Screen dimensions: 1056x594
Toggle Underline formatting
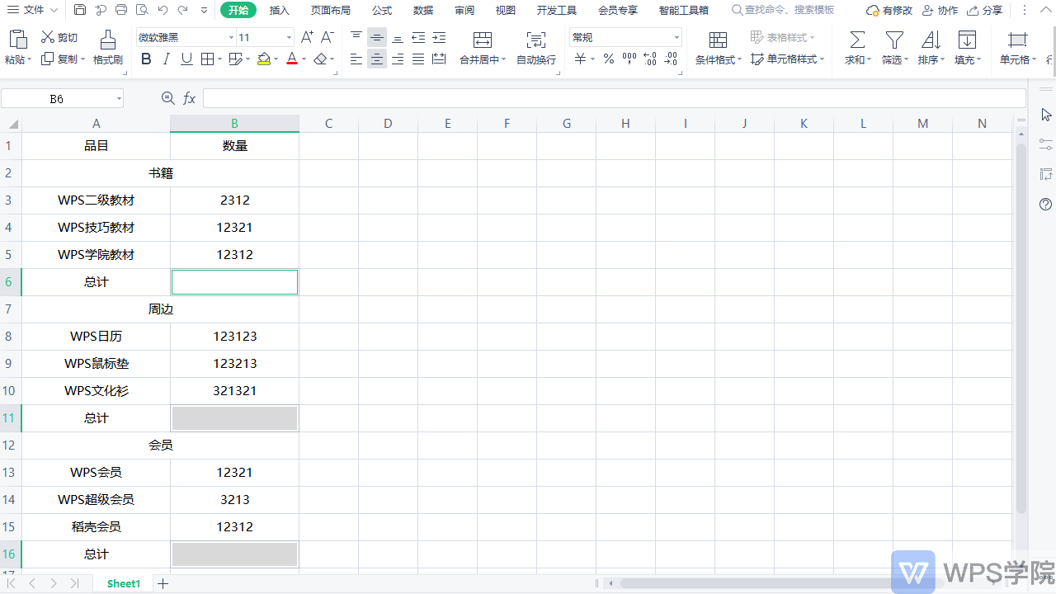pyautogui.click(x=186, y=59)
